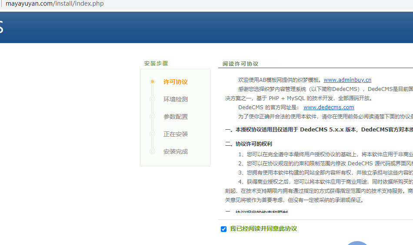Image resolution: width=413 pixels, height=245 pixels.
Task: Click the orange dot beside 许可协议 step
Action: tap(152, 82)
